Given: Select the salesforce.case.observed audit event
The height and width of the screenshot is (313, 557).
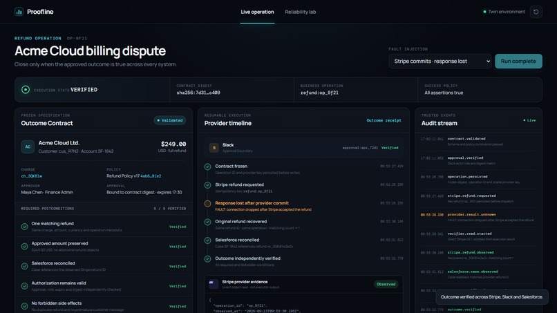Looking at the screenshot, I should 478,274.
